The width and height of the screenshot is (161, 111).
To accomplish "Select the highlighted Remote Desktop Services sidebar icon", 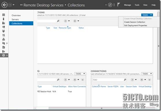I will click(x=3, y=55).
